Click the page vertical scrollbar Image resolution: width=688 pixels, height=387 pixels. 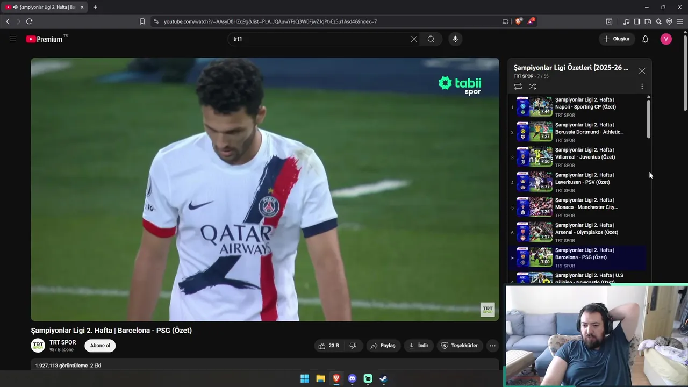click(685, 73)
